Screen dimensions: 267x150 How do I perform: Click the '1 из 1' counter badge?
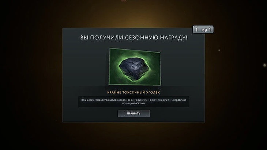203,30
